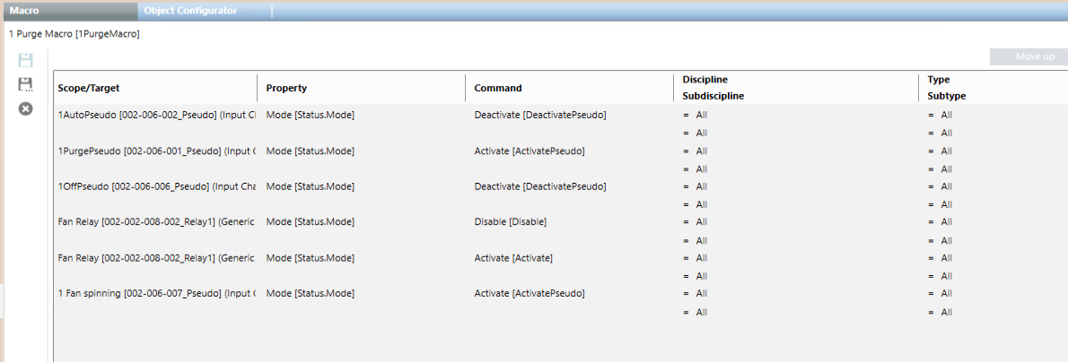This screenshot has height=362, width=1068.
Task: Click the Command column header
Action: [497, 88]
